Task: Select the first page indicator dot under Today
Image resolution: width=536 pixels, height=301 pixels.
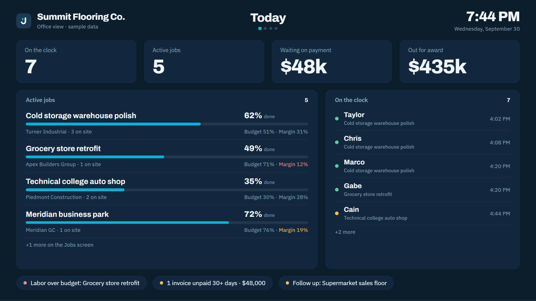Action: coord(260,28)
